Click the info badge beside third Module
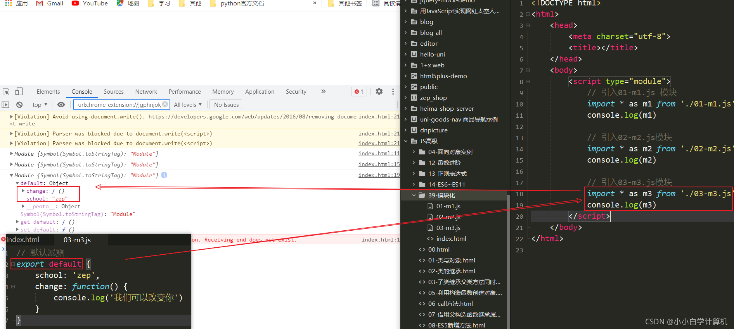The width and height of the screenshot is (734, 329). click(x=164, y=175)
